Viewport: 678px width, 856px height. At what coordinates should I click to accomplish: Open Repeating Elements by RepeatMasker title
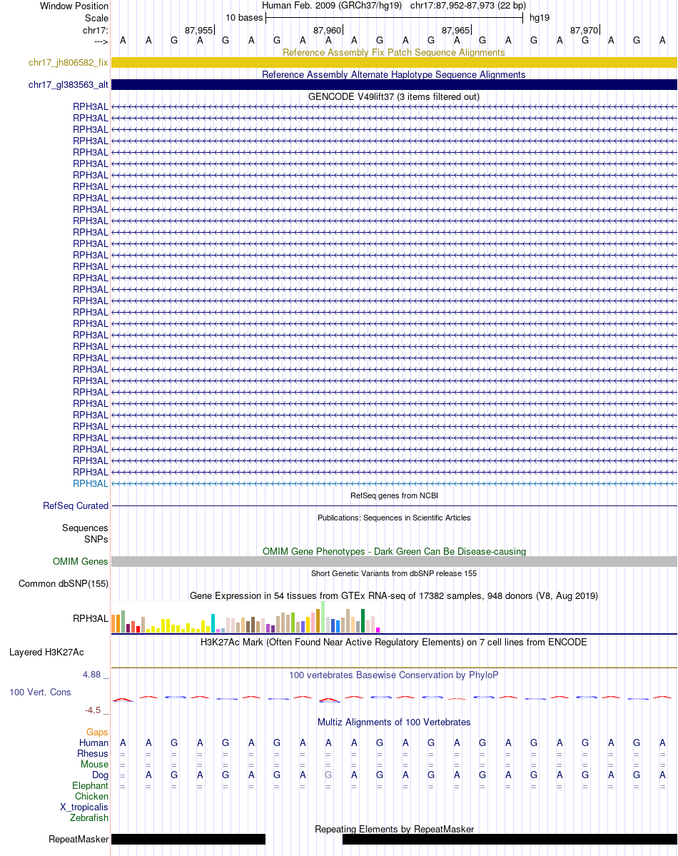[x=393, y=830]
